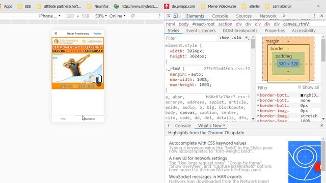Select html in the breadcrumb trail
This screenshot has width=326, height=183.
tap(171, 24)
